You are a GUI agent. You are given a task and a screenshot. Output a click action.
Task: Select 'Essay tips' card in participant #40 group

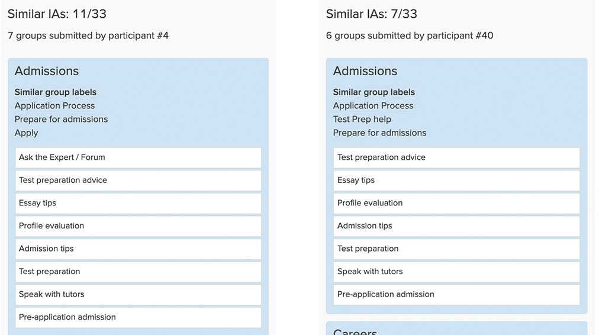coord(456,181)
